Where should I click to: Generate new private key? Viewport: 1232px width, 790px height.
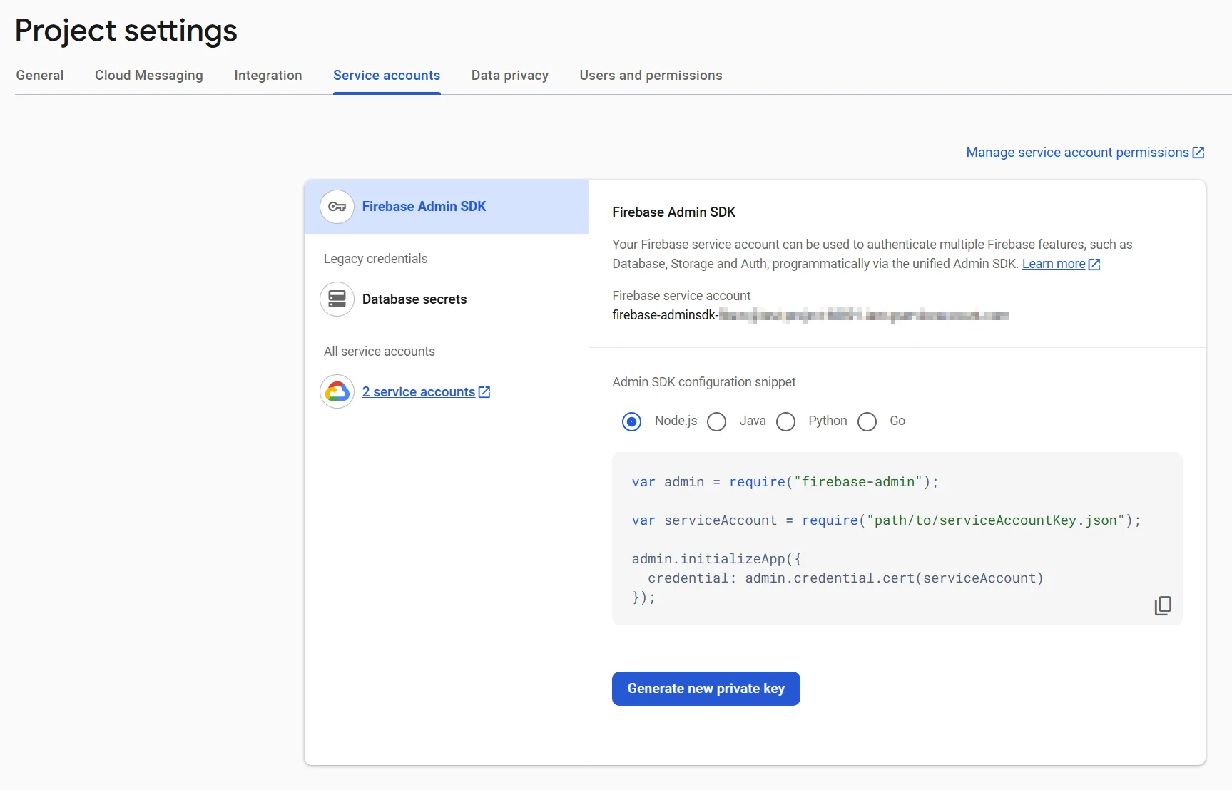tap(706, 689)
